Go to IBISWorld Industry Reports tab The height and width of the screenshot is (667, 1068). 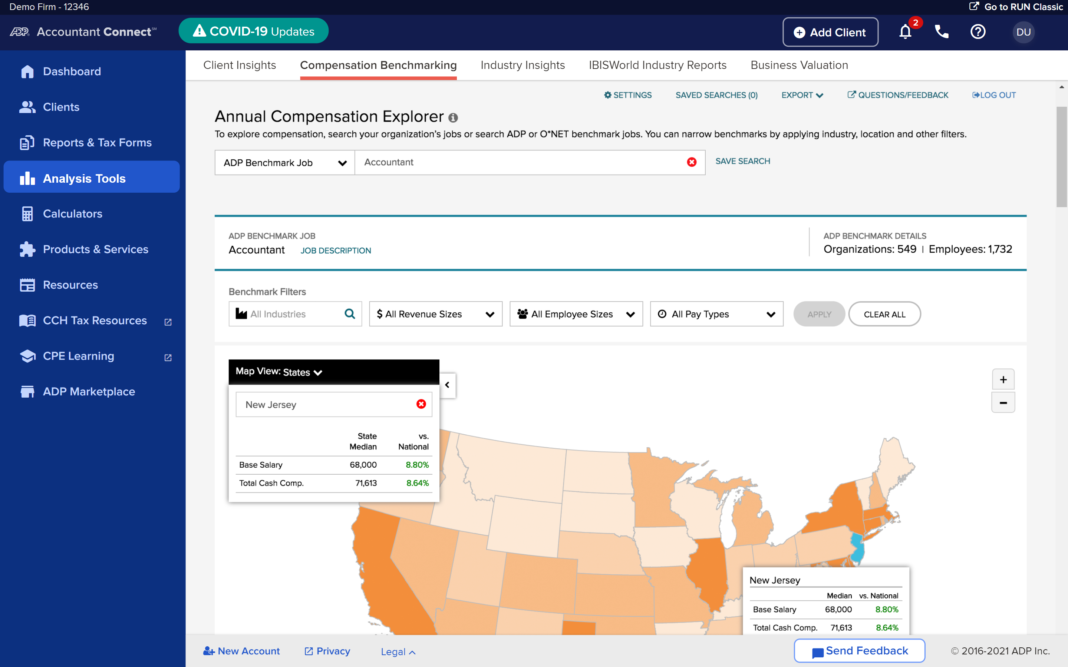coord(657,65)
